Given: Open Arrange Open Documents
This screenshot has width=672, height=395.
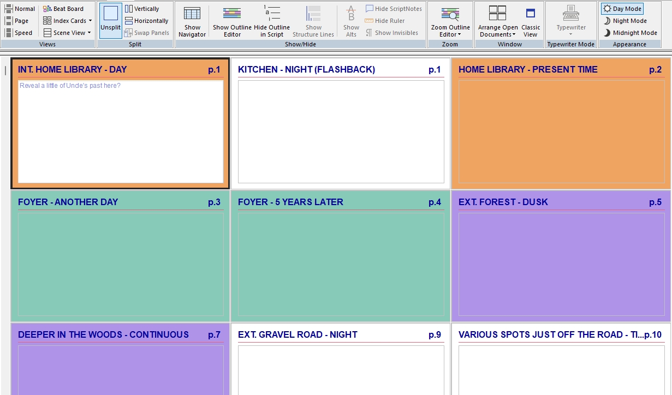Looking at the screenshot, I should tap(497, 22).
